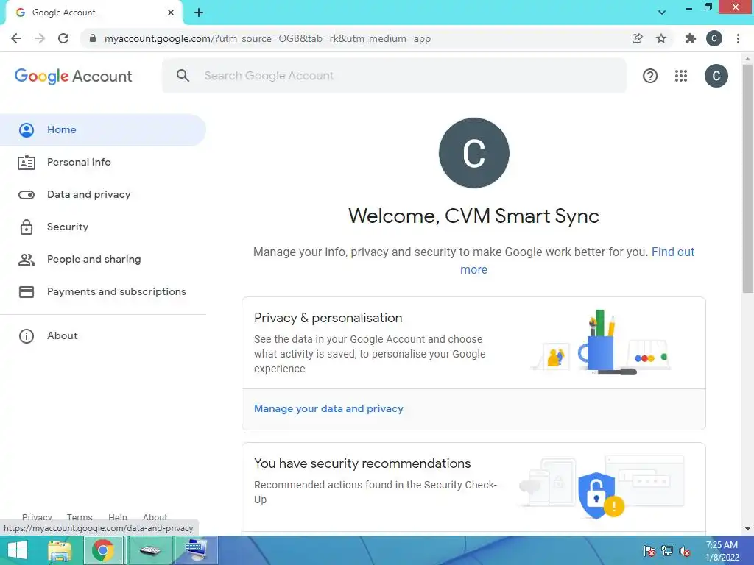The image size is (754, 565).
Task: Open the Chrome extensions puzzle icon
Action: pos(690,38)
